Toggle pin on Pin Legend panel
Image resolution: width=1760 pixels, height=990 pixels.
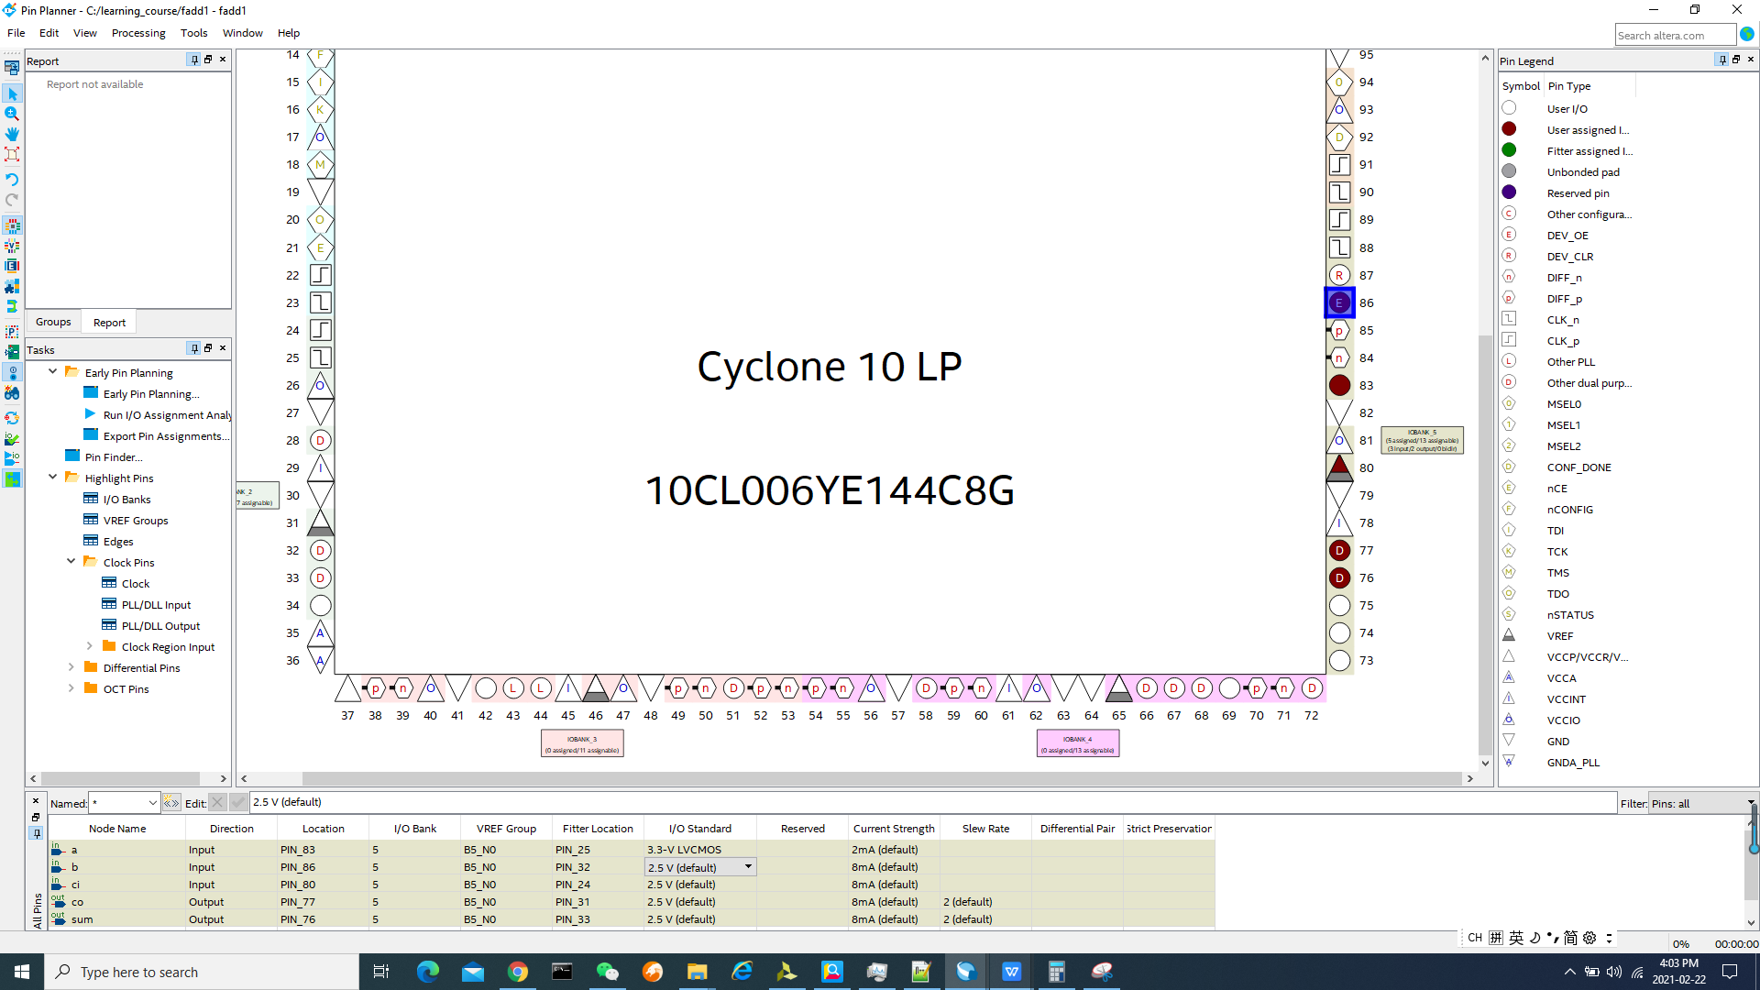coord(1721,60)
